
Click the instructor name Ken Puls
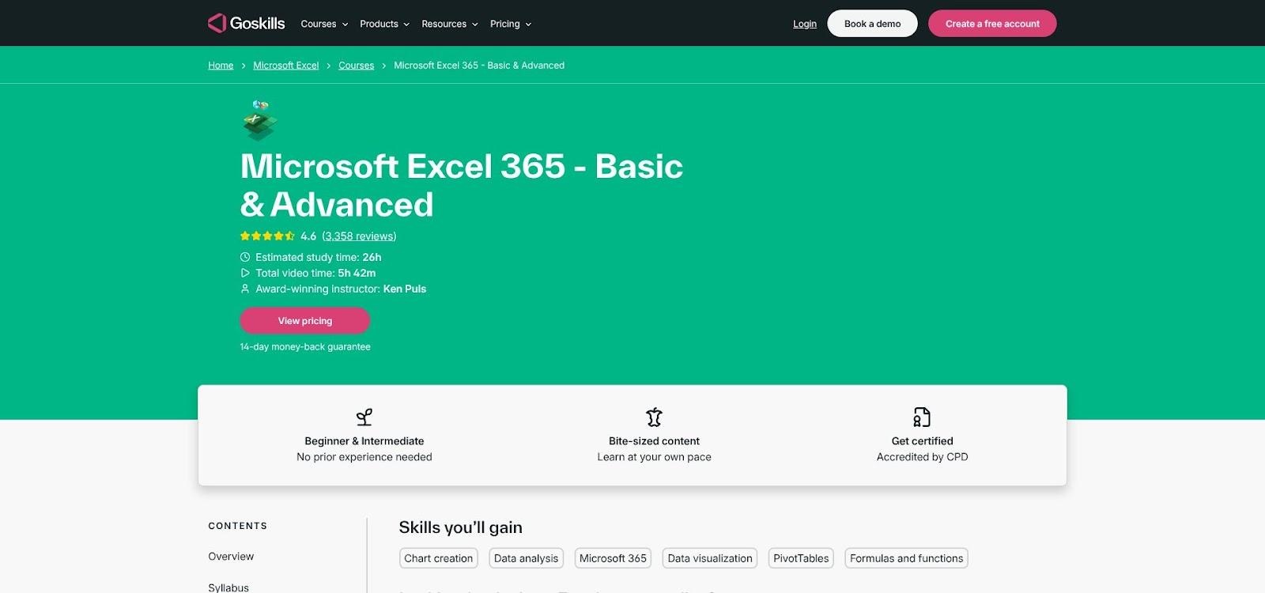[x=405, y=289]
